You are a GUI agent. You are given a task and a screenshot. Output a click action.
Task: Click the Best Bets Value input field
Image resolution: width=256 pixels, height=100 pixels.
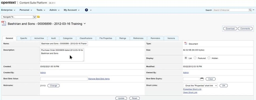coord(64,79)
